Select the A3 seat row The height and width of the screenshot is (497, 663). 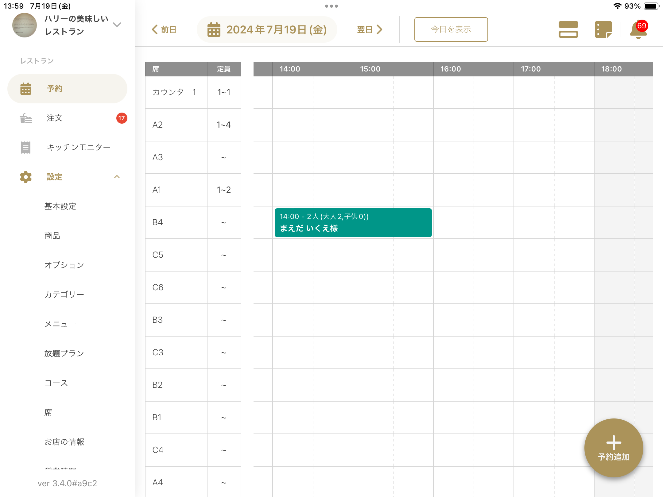(x=193, y=157)
